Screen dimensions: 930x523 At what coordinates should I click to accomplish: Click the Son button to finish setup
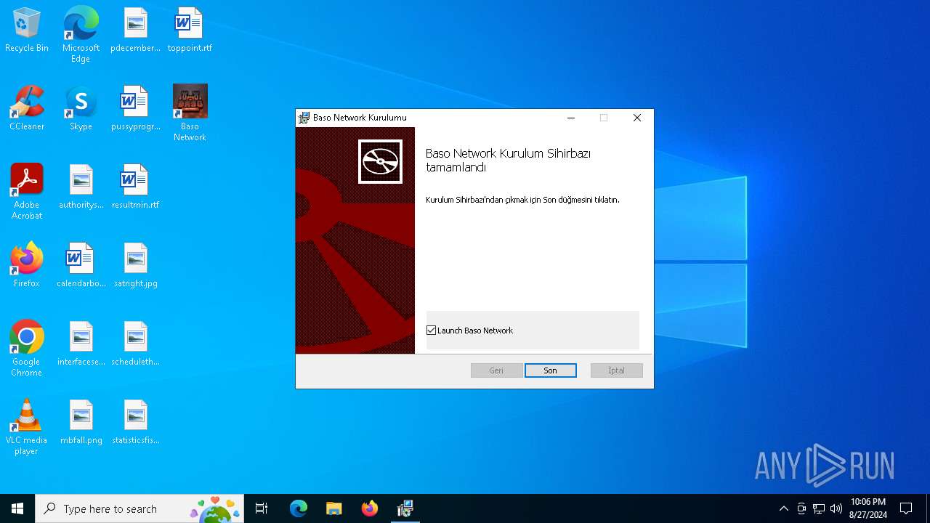(551, 370)
